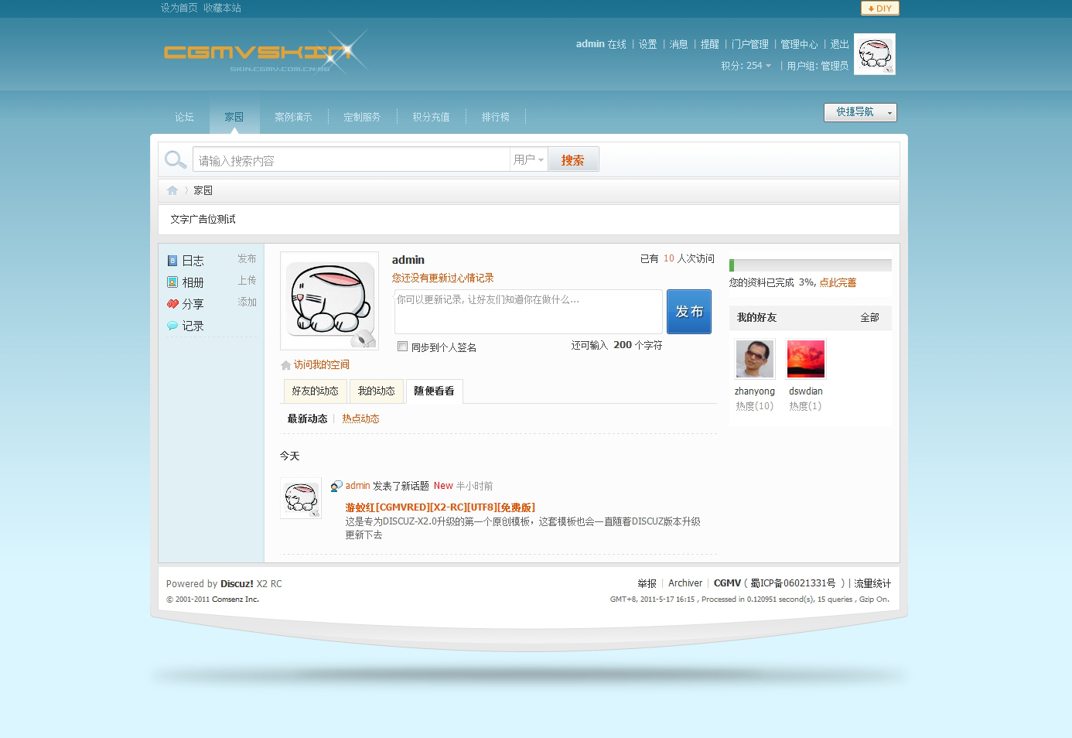Open the 消息 messages link
1072x738 pixels.
(679, 44)
